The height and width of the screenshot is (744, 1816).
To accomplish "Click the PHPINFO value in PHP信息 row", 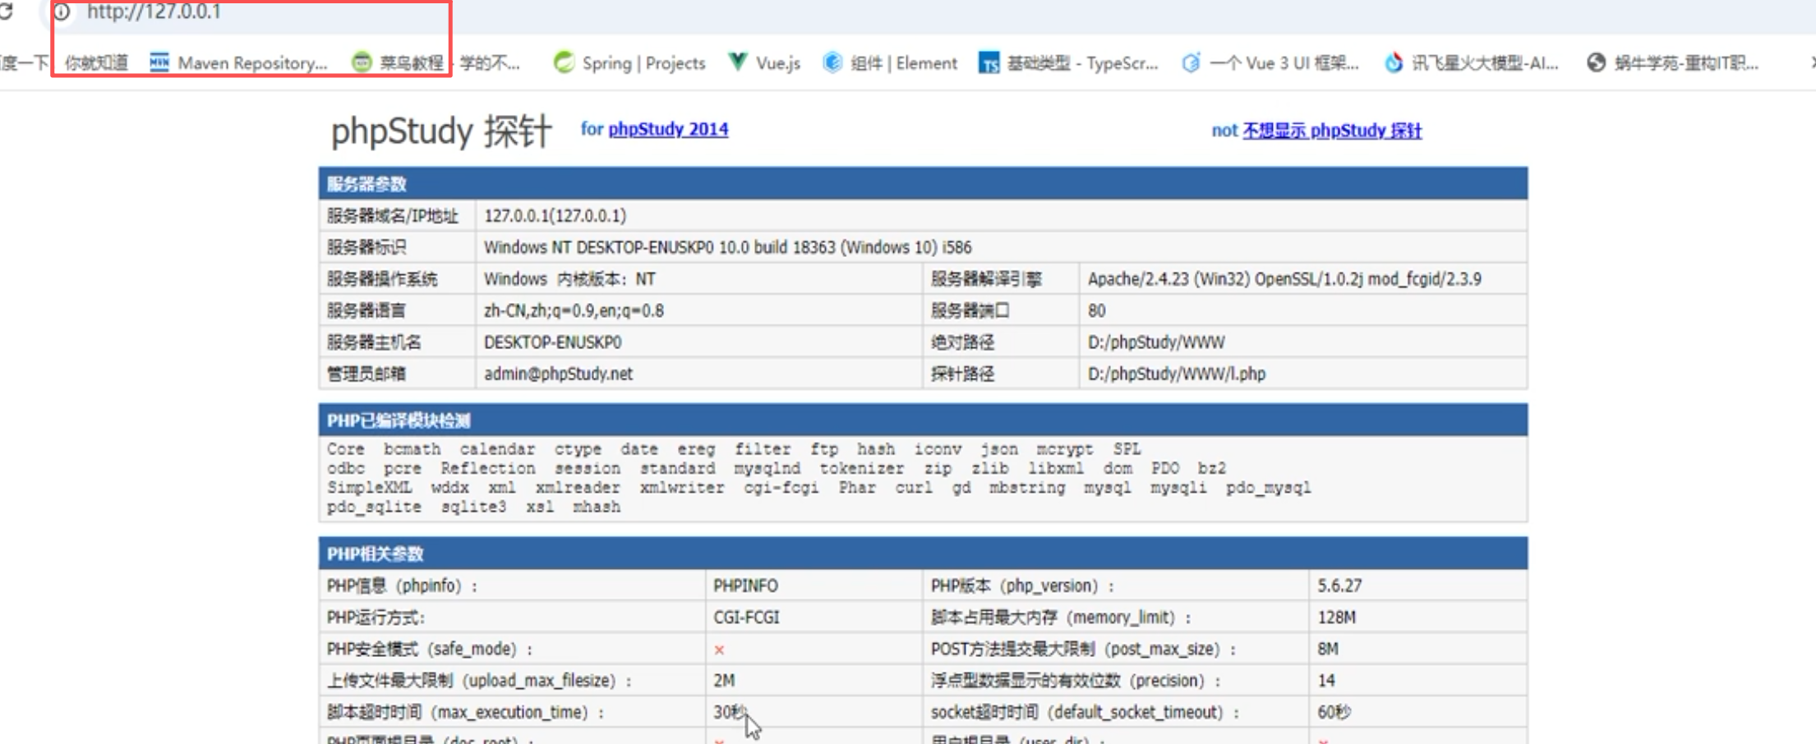I will (x=745, y=586).
